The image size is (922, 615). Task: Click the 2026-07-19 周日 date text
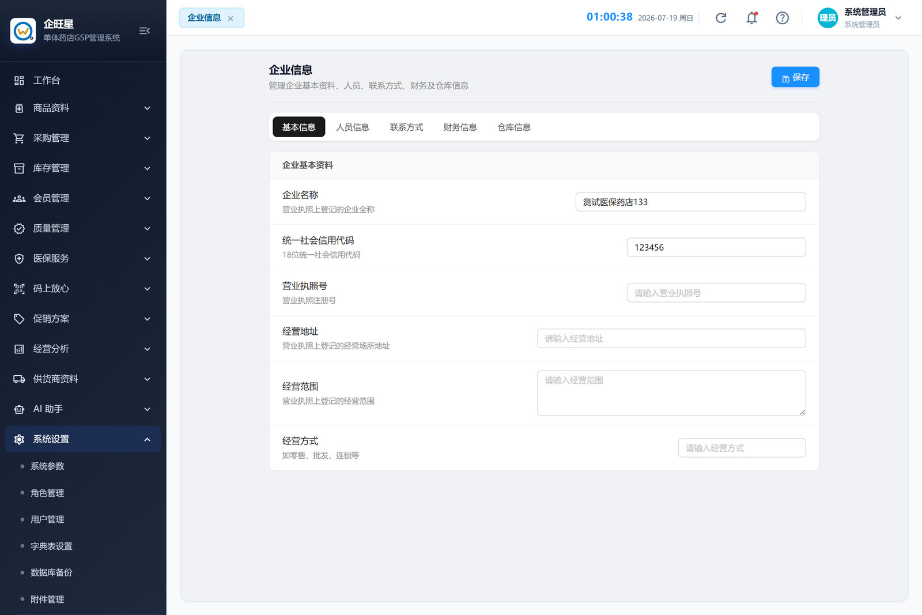[666, 18]
